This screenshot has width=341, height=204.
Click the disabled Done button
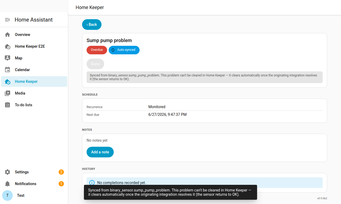point(95,64)
